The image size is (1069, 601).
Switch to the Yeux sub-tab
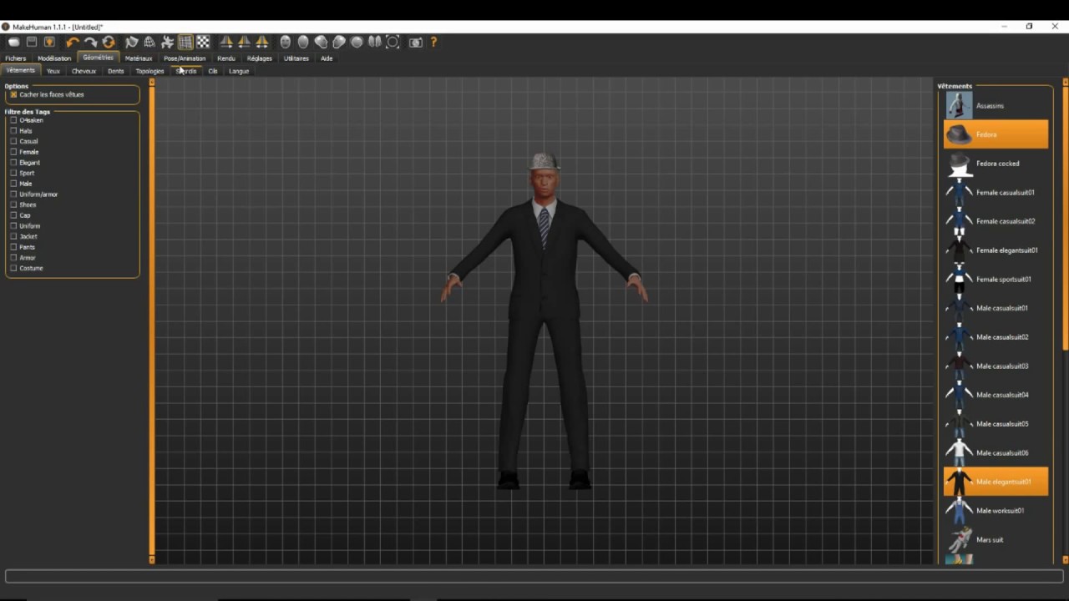[53, 71]
